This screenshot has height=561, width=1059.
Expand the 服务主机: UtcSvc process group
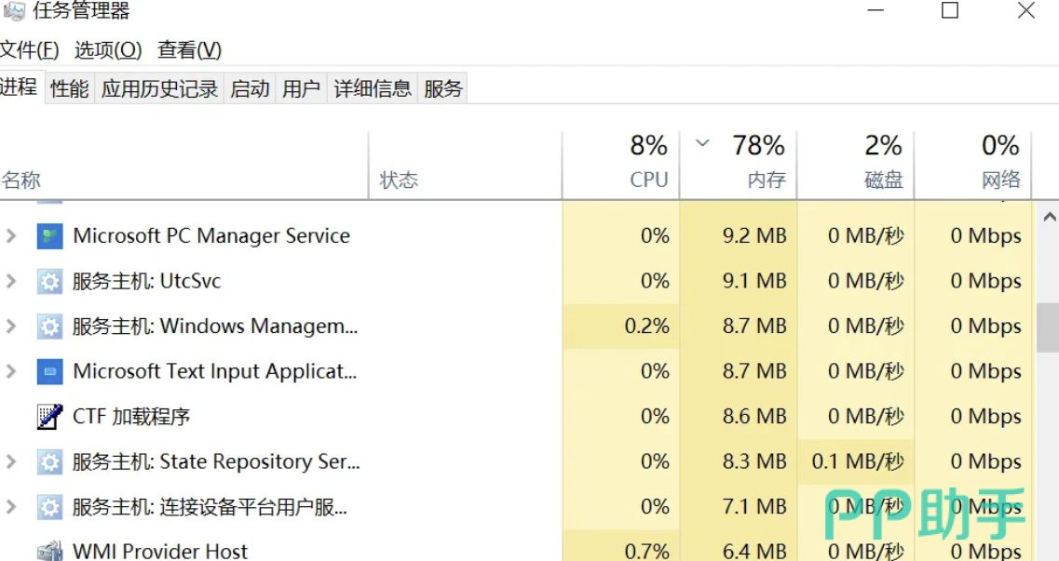[11, 281]
